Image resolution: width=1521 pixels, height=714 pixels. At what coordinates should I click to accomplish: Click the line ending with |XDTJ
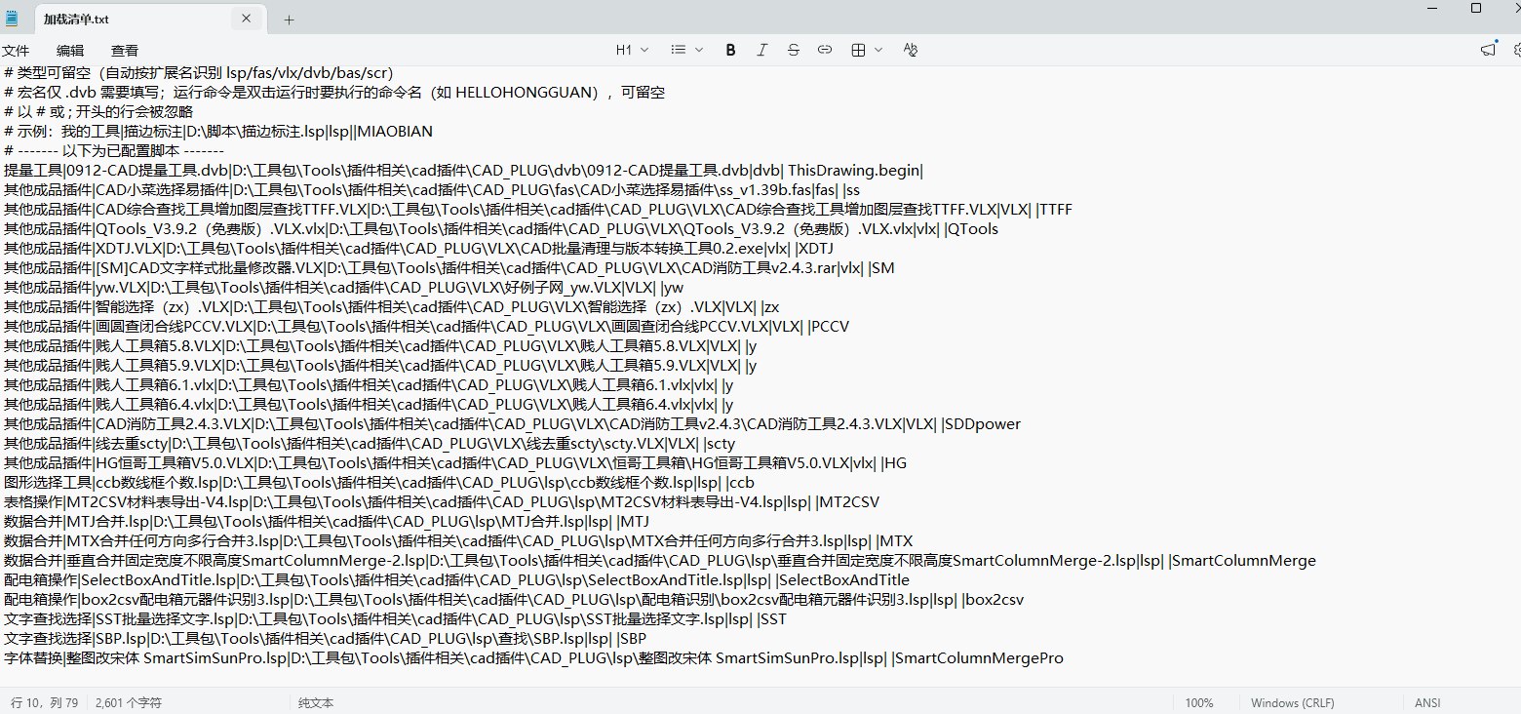coord(418,249)
